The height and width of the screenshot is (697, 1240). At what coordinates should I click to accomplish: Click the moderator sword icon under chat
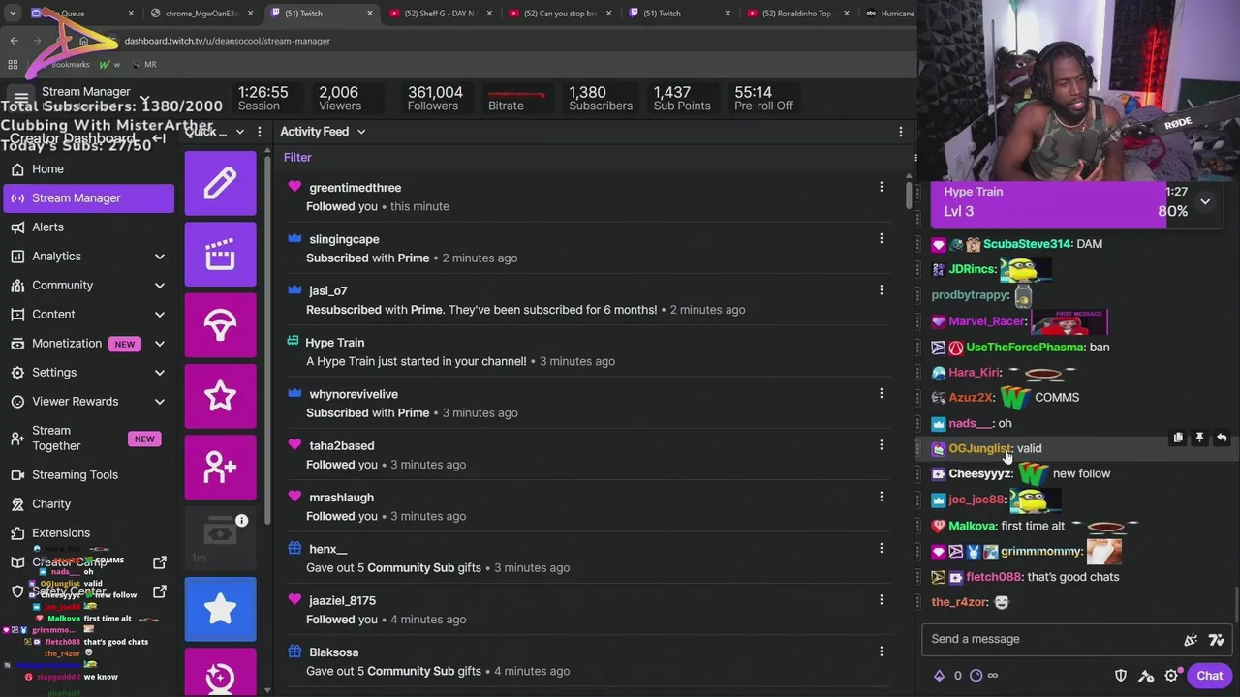(x=1146, y=676)
